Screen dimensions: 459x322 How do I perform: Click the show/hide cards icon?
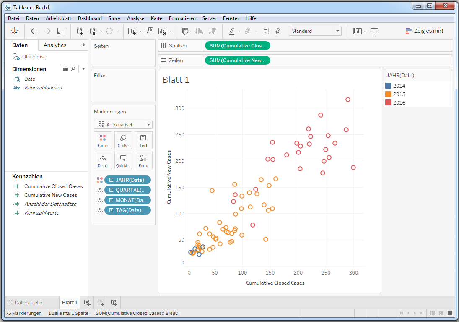[358, 31]
